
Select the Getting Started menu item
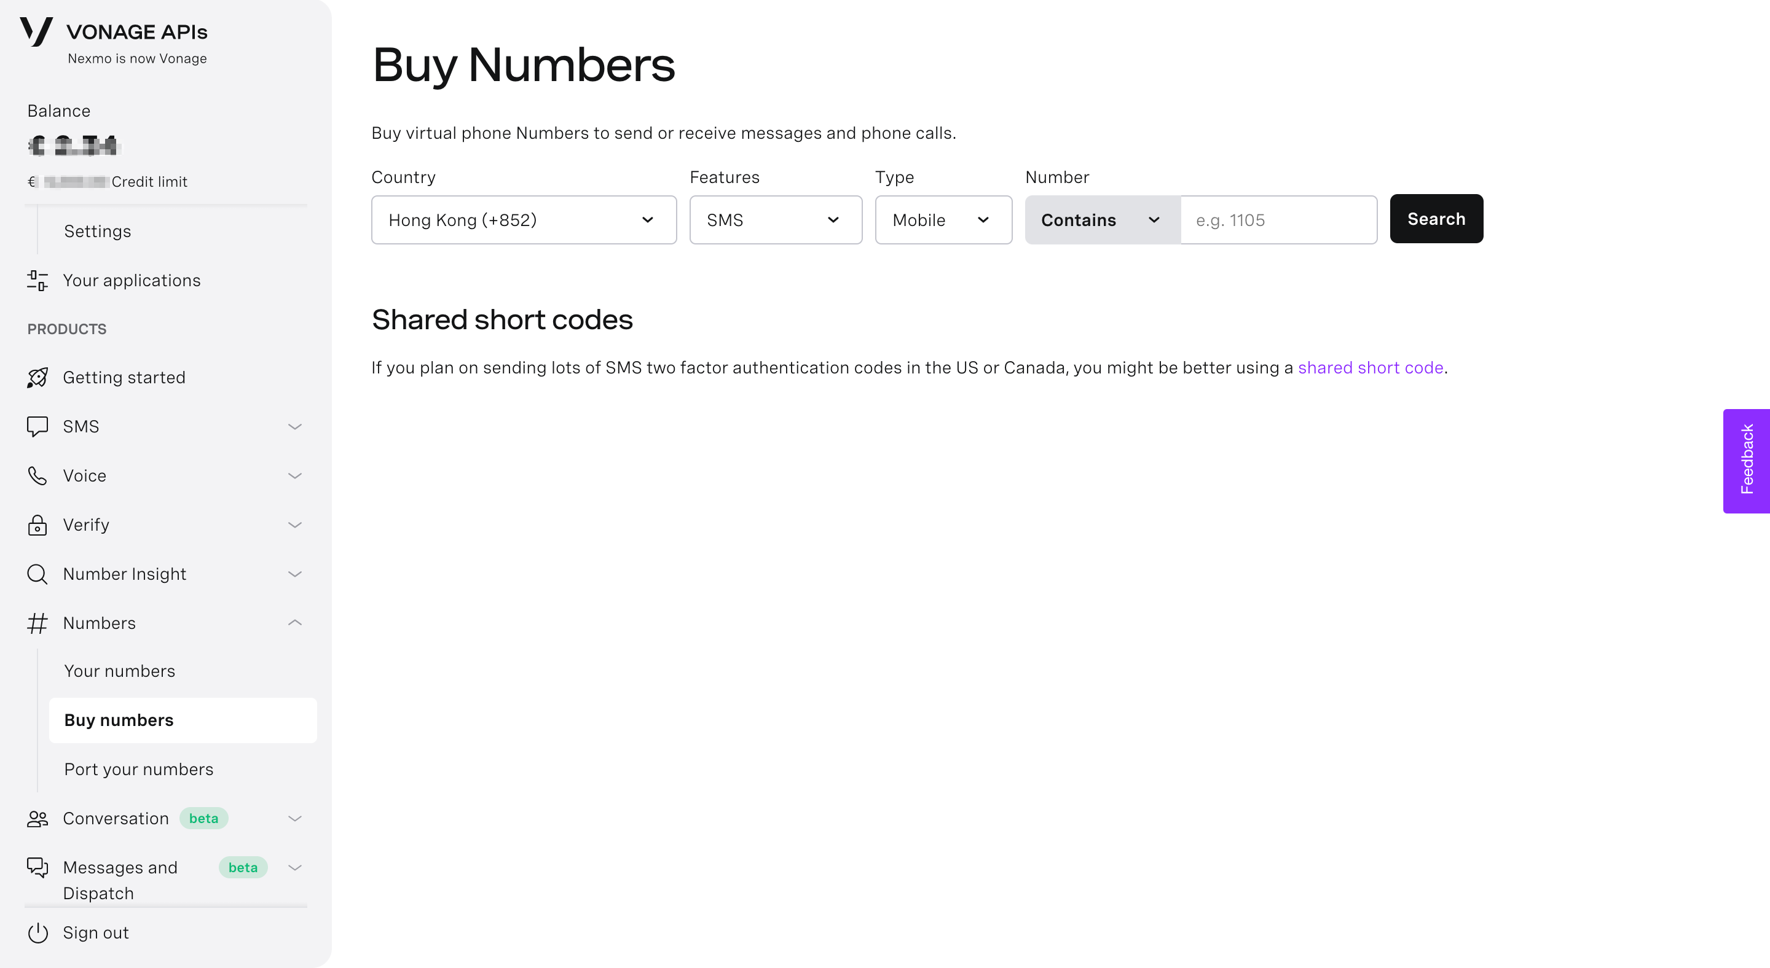124,378
